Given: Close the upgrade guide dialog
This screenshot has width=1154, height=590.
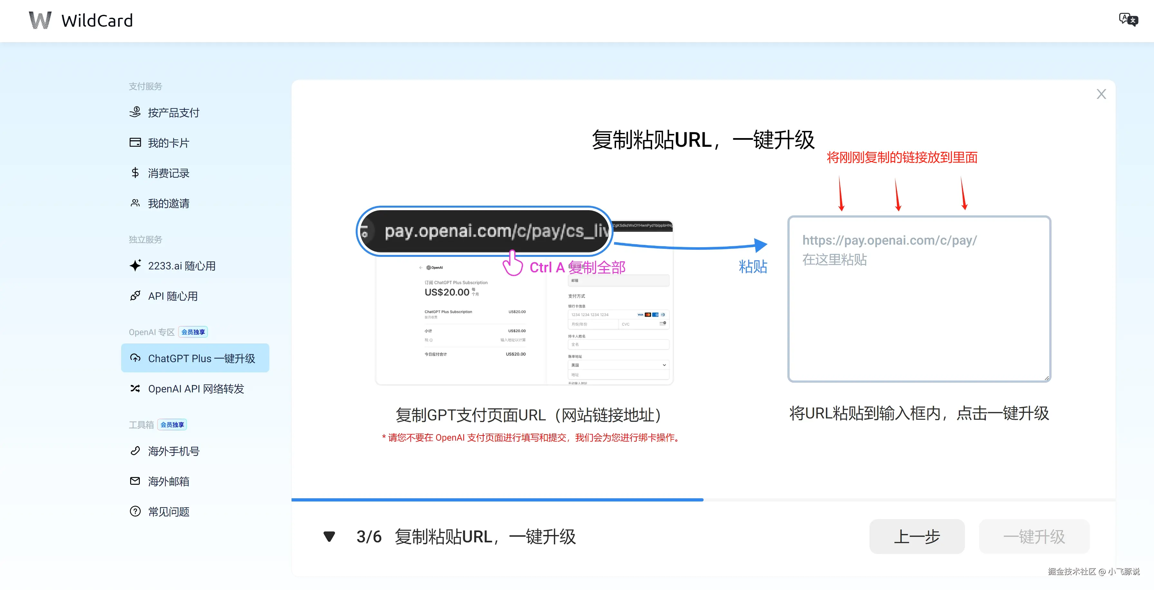Looking at the screenshot, I should pyautogui.click(x=1101, y=94).
